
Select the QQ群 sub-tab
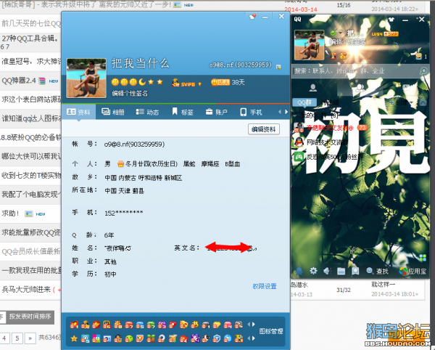(x=304, y=102)
